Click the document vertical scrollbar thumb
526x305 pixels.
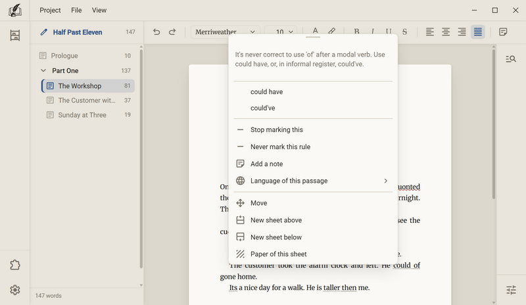494,124
